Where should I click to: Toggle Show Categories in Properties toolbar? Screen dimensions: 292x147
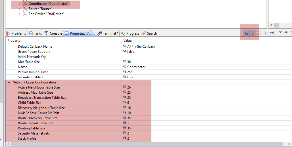point(246,33)
